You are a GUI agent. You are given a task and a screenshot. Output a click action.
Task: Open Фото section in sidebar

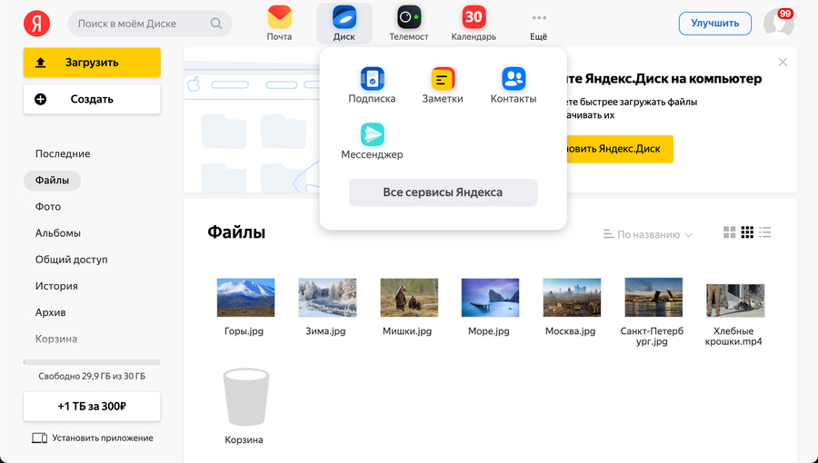tap(48, 207)
